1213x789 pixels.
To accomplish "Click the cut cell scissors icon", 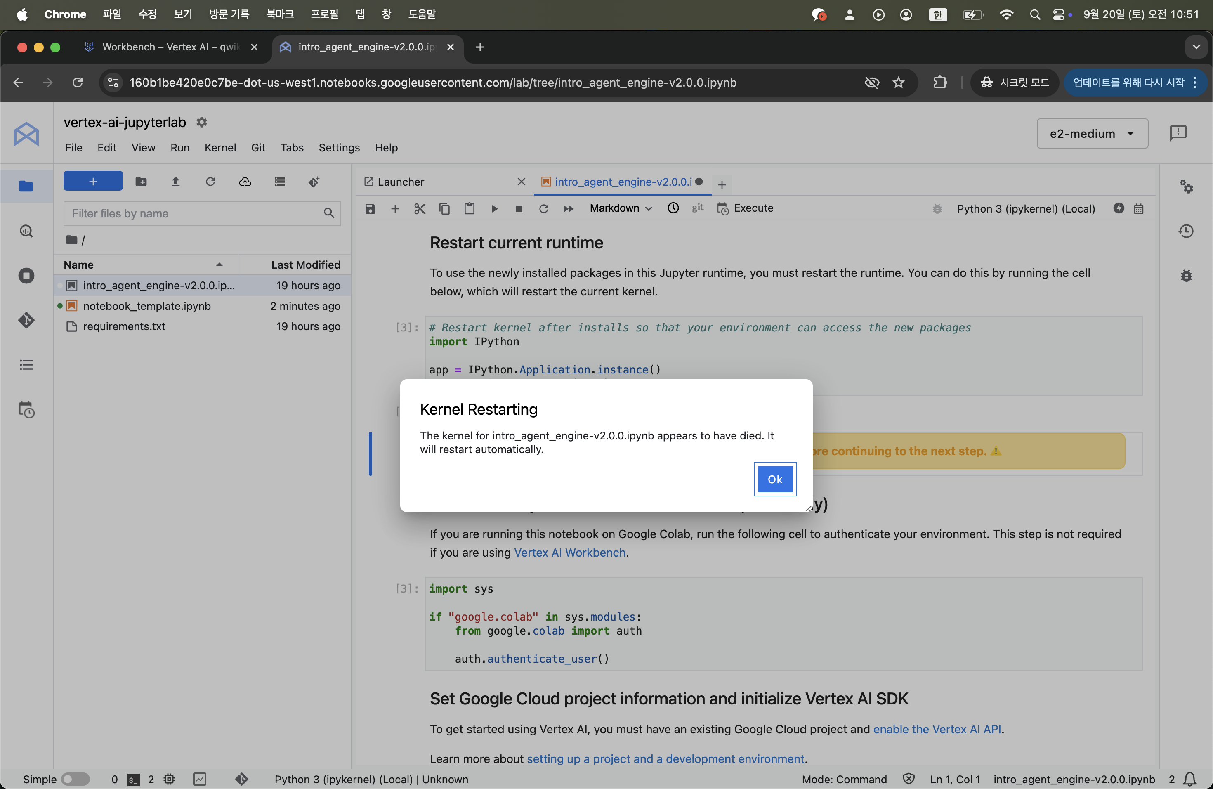I will tap(420, 208).
